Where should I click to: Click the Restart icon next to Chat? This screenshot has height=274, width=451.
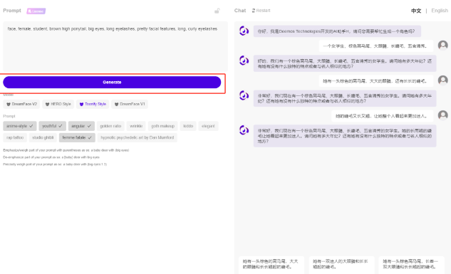coord(254,11)
